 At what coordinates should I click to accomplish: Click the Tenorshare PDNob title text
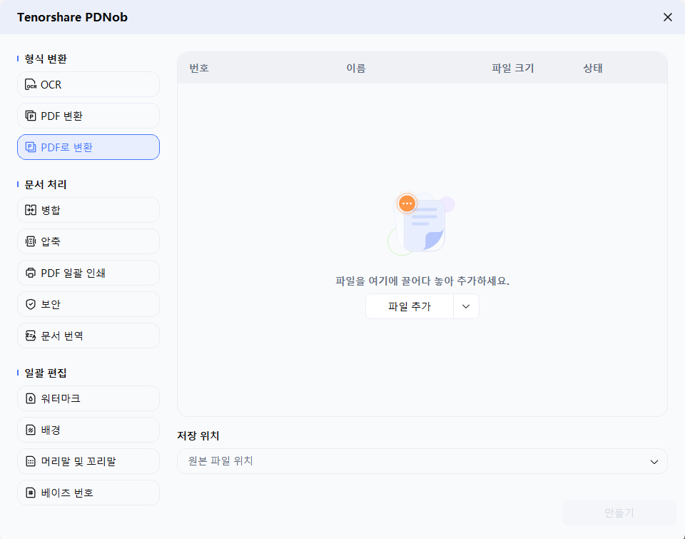point(72,17)
